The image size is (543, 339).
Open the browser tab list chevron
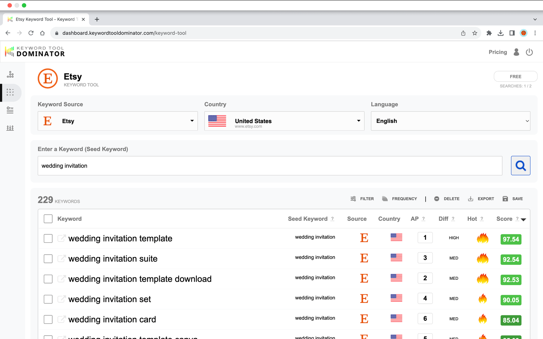535,19
